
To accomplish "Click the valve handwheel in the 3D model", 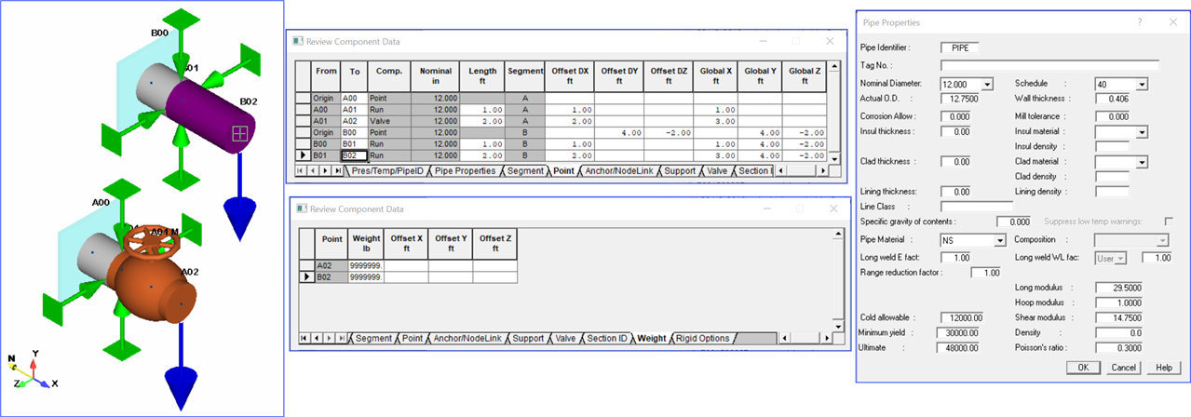I will (152, 244).
